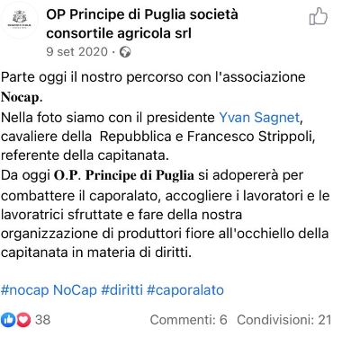View the 6 comments on the post

(188, 320)
